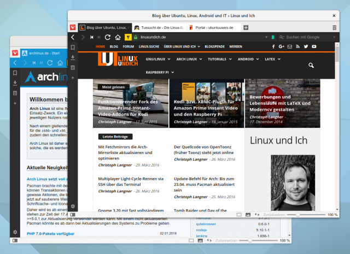Open the BLOG menu item

[114, 46]
